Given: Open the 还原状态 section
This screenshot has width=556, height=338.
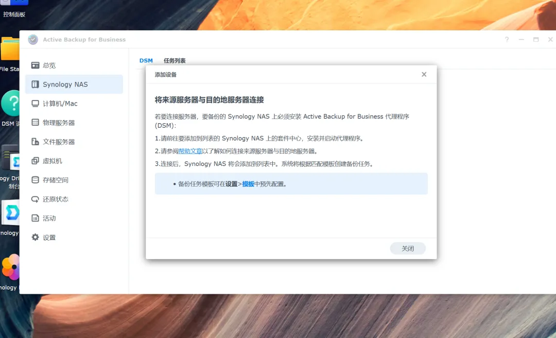Looking at the screenshot, I should (x=58, y=199).
